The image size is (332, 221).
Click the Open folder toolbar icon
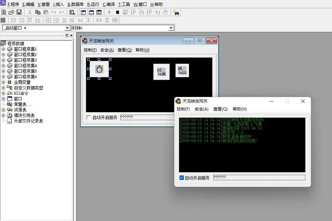[11, 12]
